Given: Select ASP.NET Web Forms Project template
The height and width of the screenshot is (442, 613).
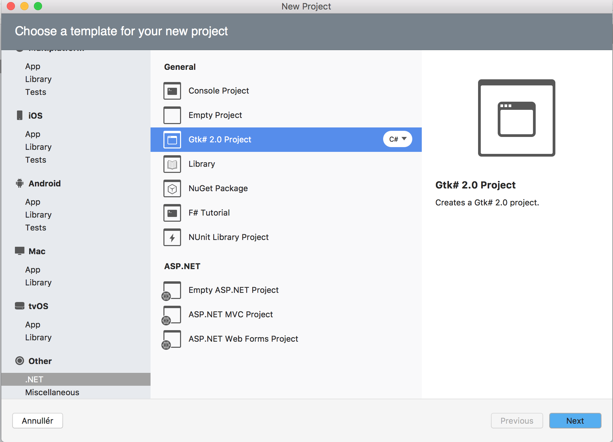Looking at the screenshot, I should click(x=286, y=339).
